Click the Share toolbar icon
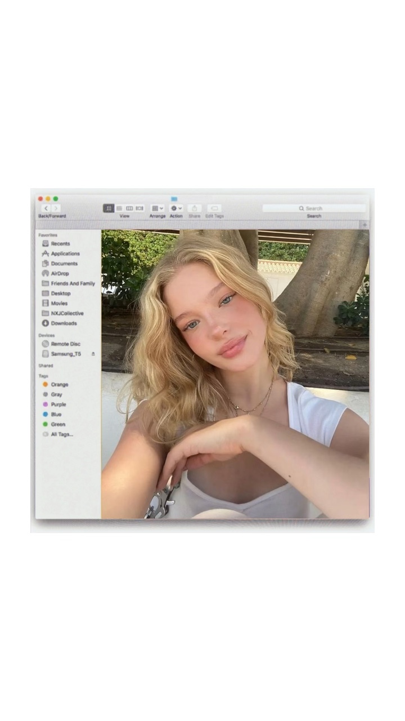 pos(194,208)
